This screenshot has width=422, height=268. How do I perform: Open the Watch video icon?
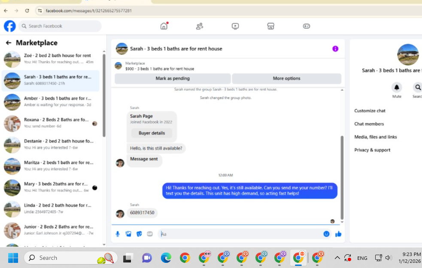pyautogui.click(x=235, y=26)
